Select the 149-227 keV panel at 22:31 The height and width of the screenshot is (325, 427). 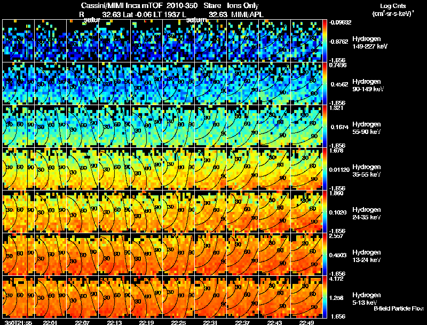[x=210, y=41]
